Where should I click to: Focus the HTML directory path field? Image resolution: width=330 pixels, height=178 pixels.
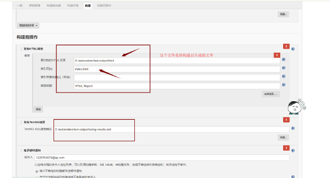click(x=177, y=61)
